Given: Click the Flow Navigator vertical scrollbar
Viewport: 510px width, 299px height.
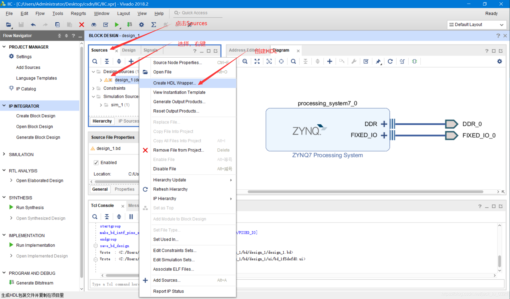Looking at the screenshot, I should pos(82,162).
